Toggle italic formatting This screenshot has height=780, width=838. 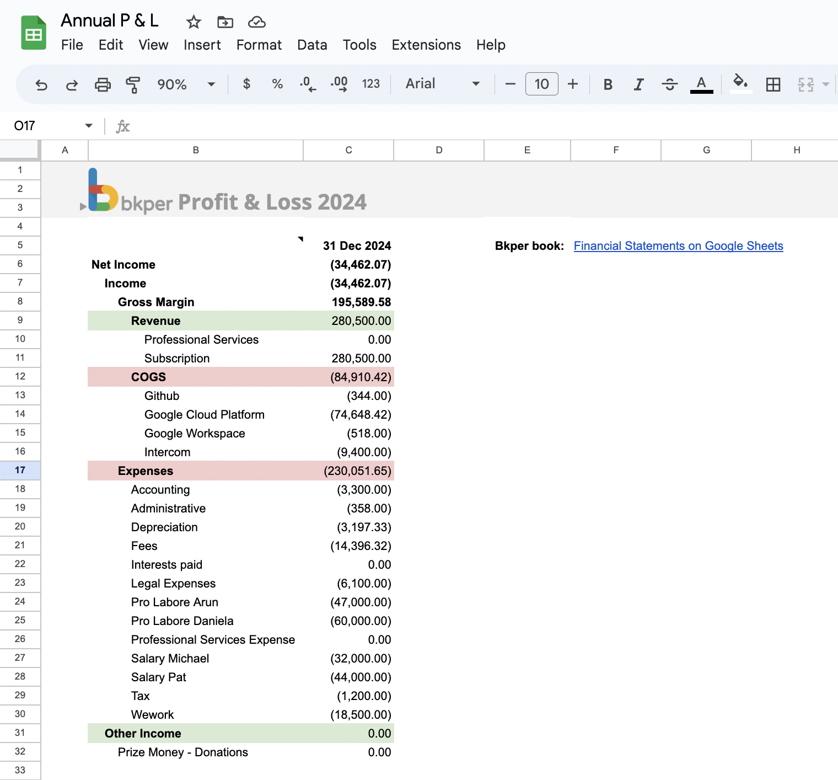coord(638,84)
